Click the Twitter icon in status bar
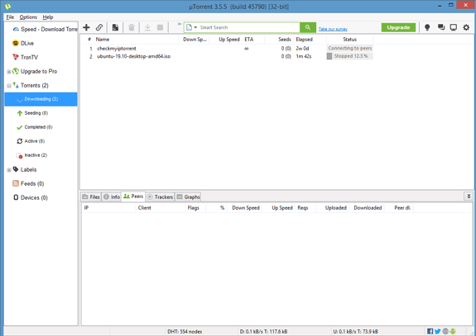Viewport: 476px width, 336px height. tap(437, 332)
